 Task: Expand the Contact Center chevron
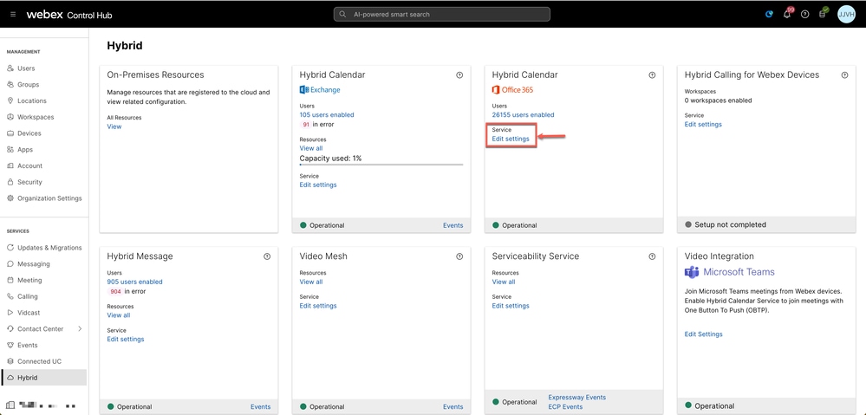pos(80,329)
